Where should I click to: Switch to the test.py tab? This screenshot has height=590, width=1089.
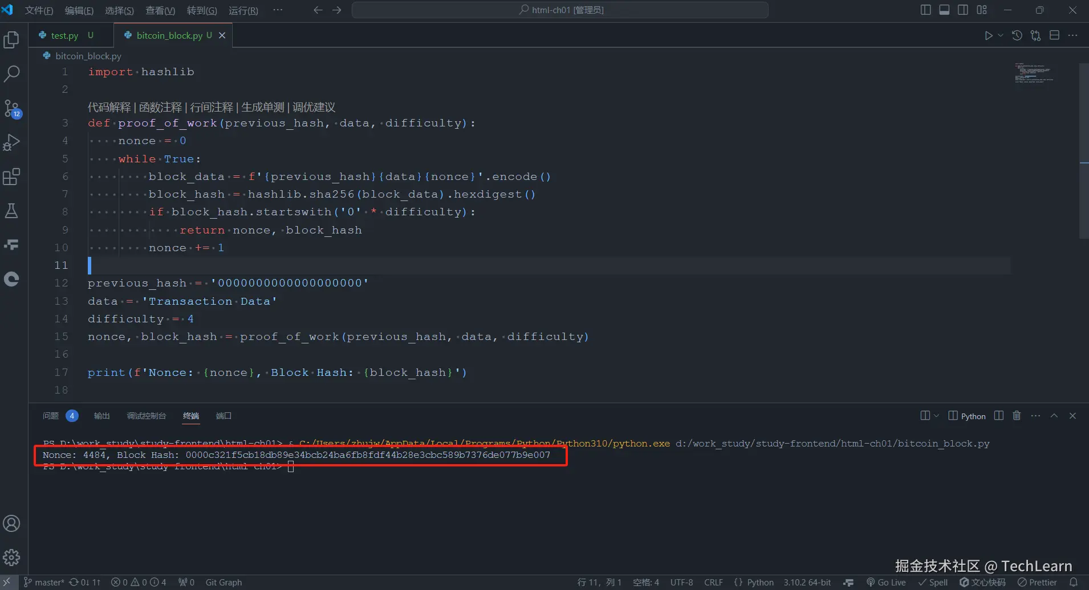(x=65, y=35)
